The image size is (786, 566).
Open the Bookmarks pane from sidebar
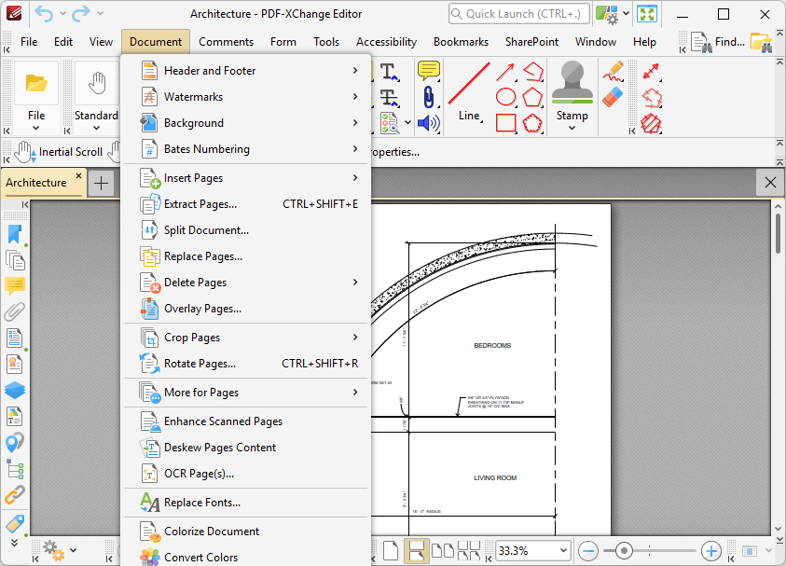click(x=15, y=234)
